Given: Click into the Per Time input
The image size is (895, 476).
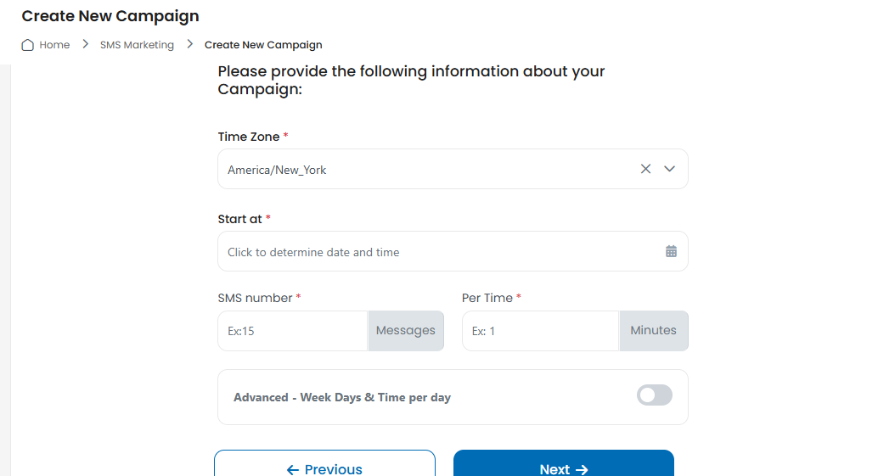Looking at the screenshot, I should [541, 331].
